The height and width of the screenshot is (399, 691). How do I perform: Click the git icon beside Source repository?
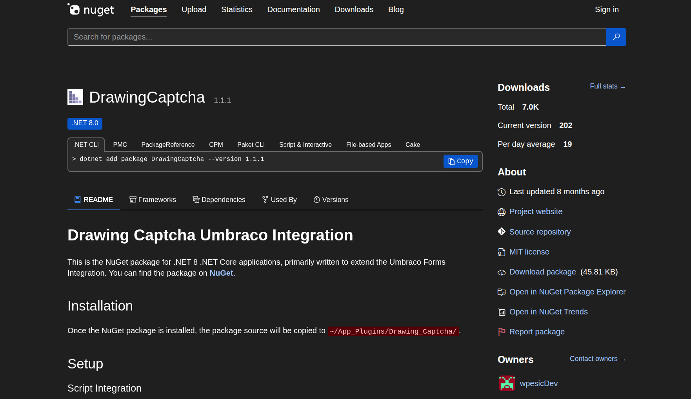(x=502, y=232)
